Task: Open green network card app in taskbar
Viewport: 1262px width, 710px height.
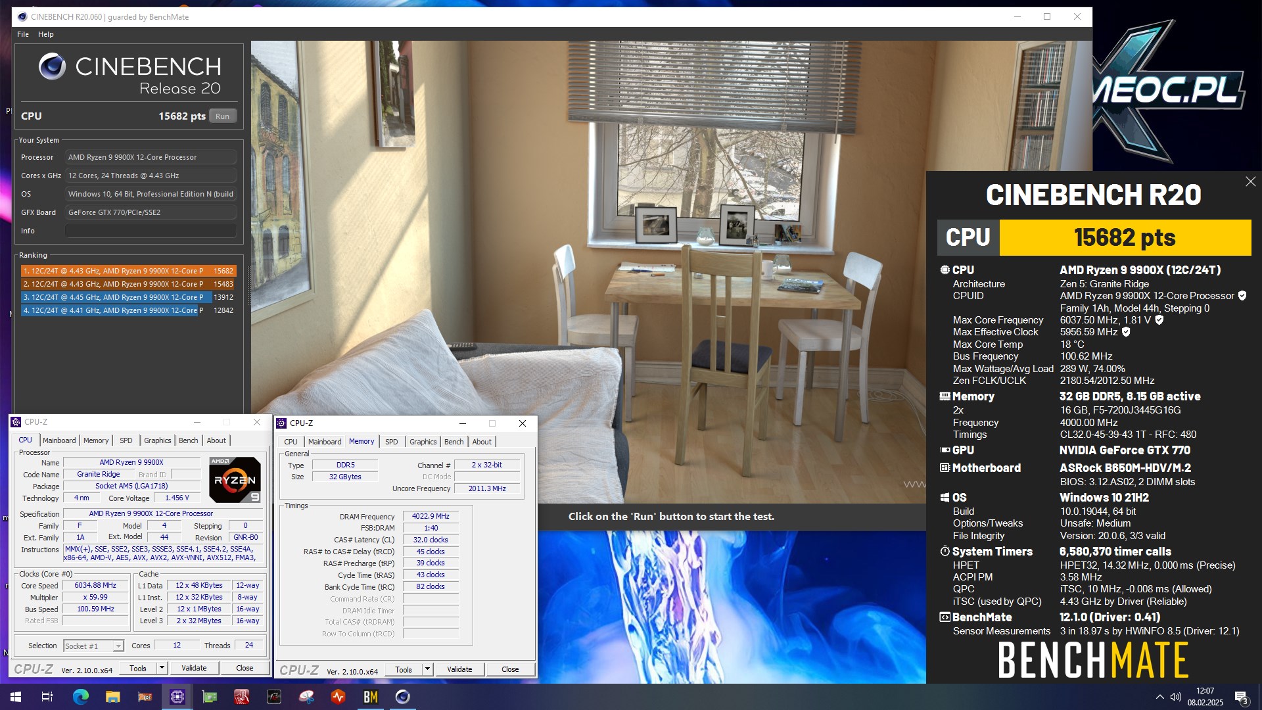Action: 210,697
